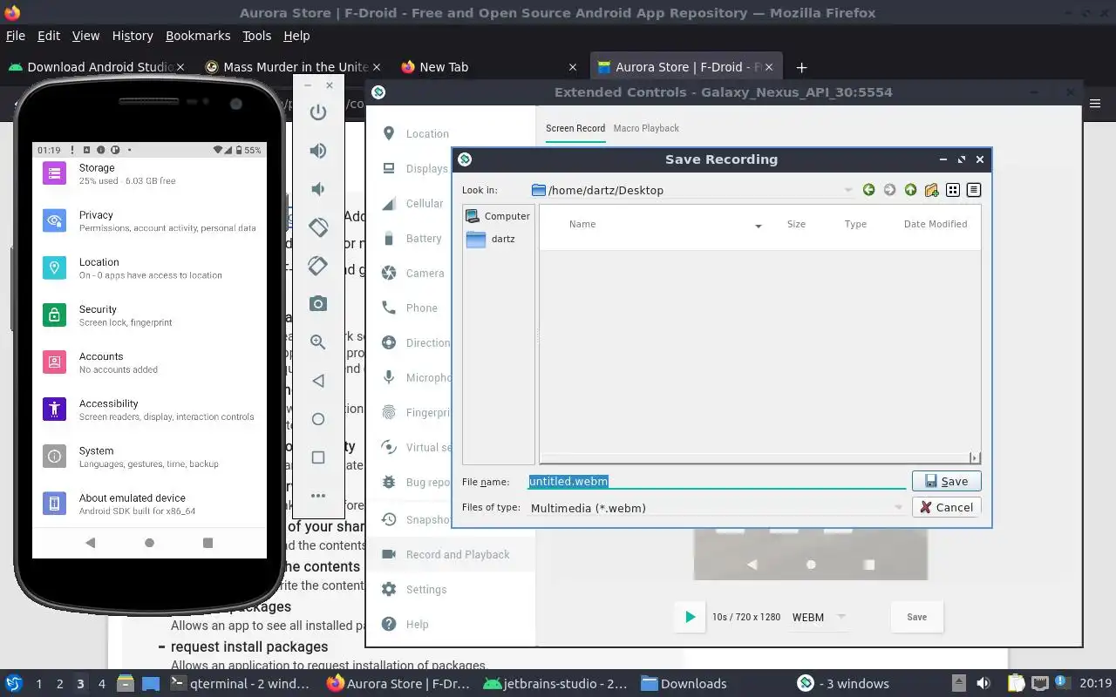The height and width of the screenshot is (697, 1116).
Task: Click Date Modified column header
Action: [x=936, y=224]
